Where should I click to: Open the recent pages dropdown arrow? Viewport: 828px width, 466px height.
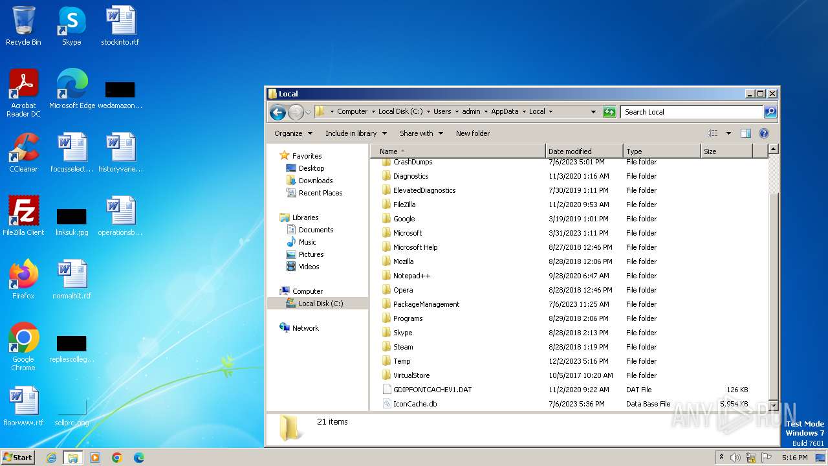tap(308, 112)
